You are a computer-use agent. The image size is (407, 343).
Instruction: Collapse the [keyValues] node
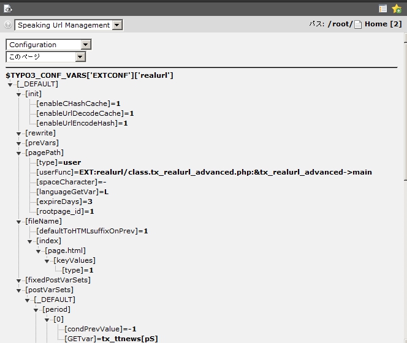(47, 261)
